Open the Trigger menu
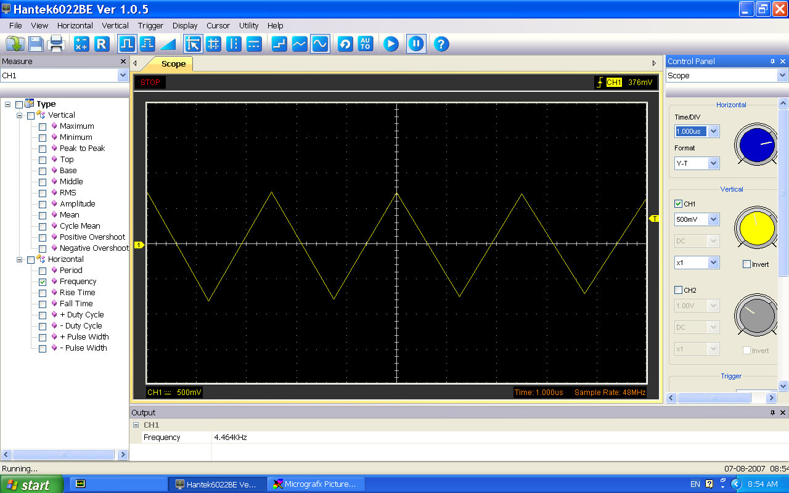The height and width of the screenshot is (493, 789). (150, 26)
